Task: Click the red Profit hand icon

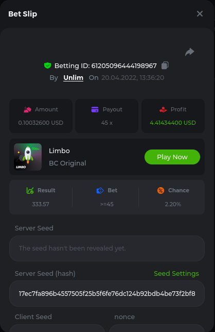Action: (x=163, y=109)
